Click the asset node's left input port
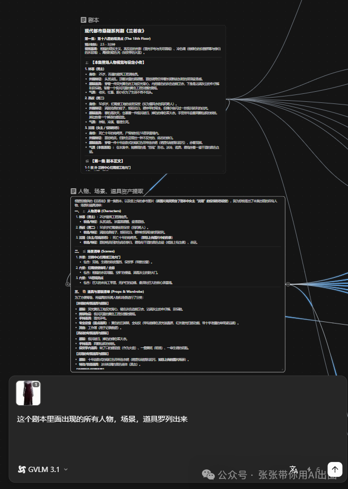 point(68,284)
